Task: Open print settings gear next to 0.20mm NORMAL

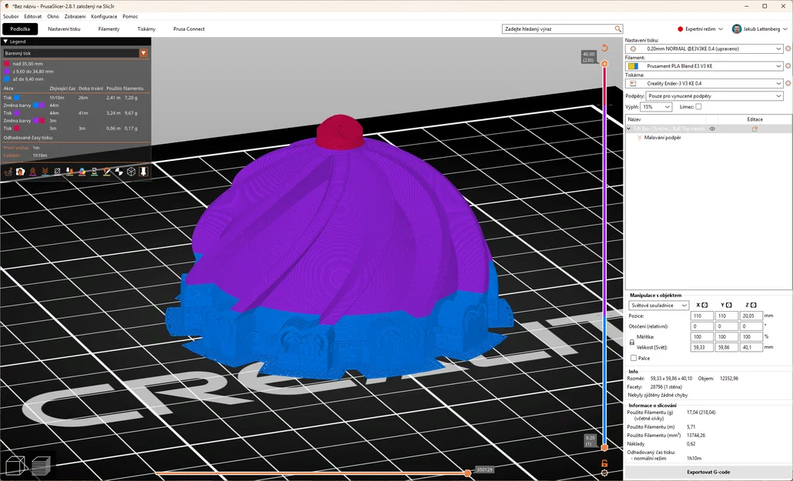Action: (x=788, y=48)
